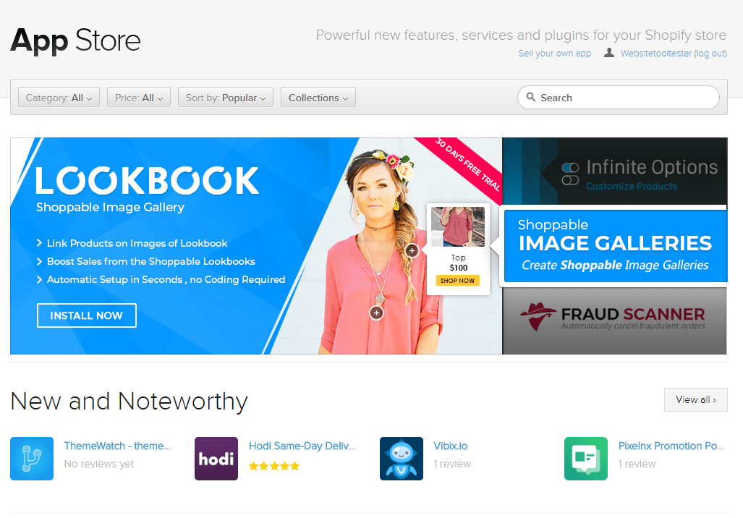
Task: Click the INSTALL NOW button
Action: click(87, 315)
